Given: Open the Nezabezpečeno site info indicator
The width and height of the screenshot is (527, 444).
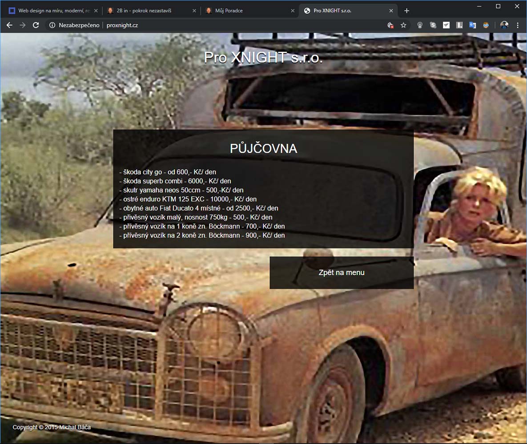Looking at the screenshot, I should point(74,25).
